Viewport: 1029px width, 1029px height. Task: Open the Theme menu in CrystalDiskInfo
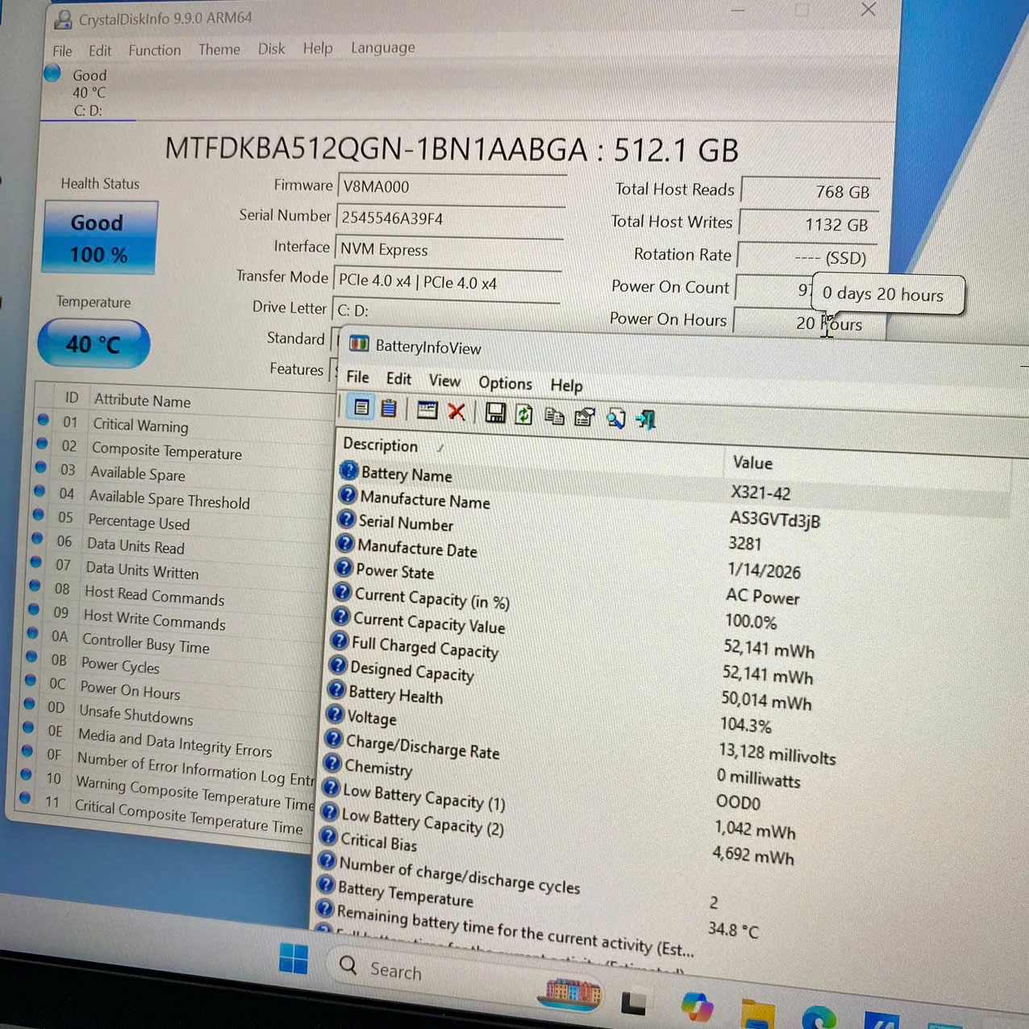[x=219, y=49]
